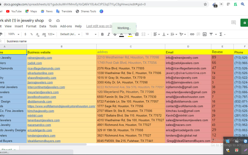Format as percent icon
This screenshot has width=248, height=155.
pyautogui.click(x=31, y=34)
